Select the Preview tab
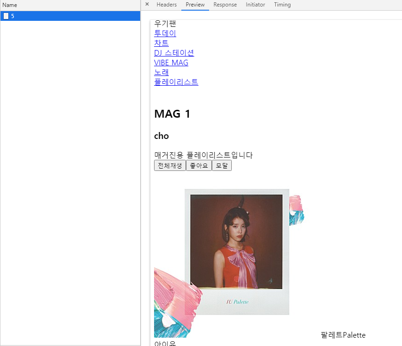Image resolution: width=402 pixels, height=346 pixels. (195, 5)
